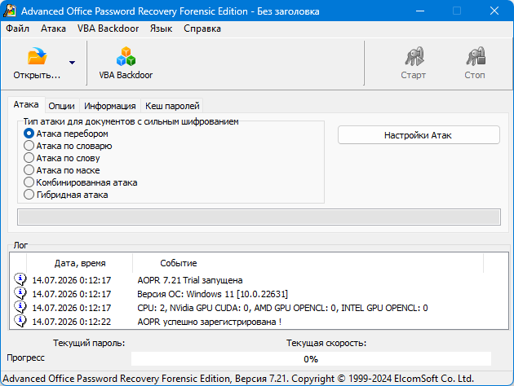Switch to the Атака tab
The height and width of the screenshot is (386, 514).
(x=26, y=105)
